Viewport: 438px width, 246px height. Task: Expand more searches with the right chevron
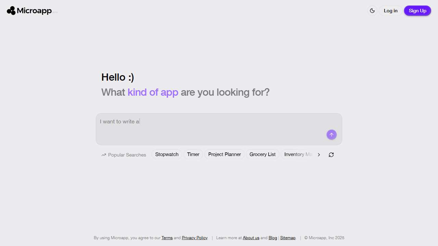pos(319,154)
